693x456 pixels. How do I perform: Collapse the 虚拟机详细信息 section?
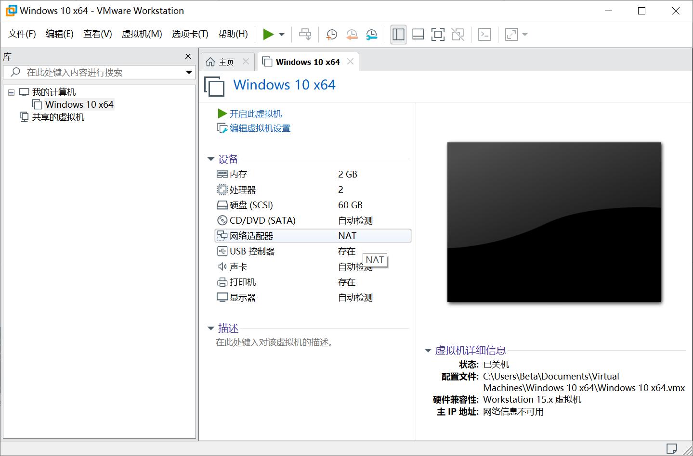click(428, 351)
